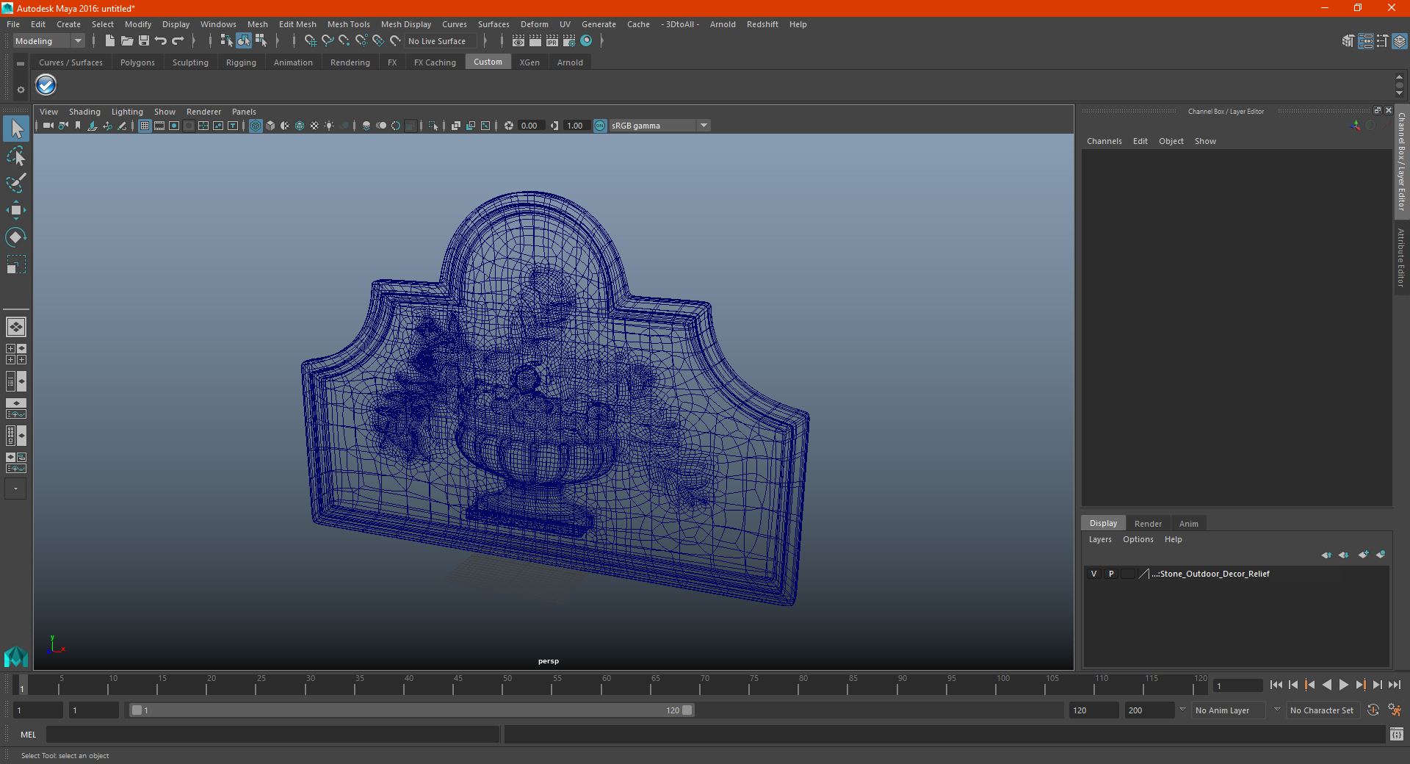Move layer up arrow icon in Layer Editor

pyautogui.click(x=1326, y=555)
